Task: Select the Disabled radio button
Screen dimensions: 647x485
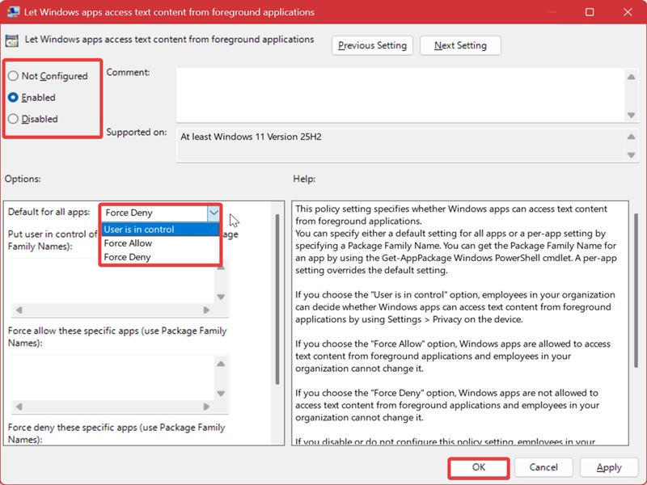Action: coord(13,119)
